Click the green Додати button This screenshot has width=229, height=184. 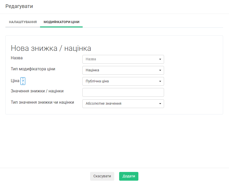pos(129,176)
